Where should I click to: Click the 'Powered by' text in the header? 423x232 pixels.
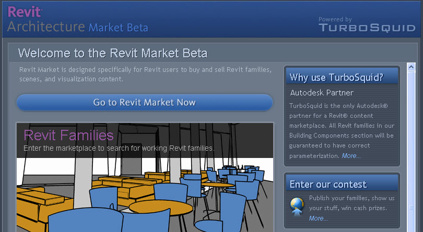pos(335,19)
